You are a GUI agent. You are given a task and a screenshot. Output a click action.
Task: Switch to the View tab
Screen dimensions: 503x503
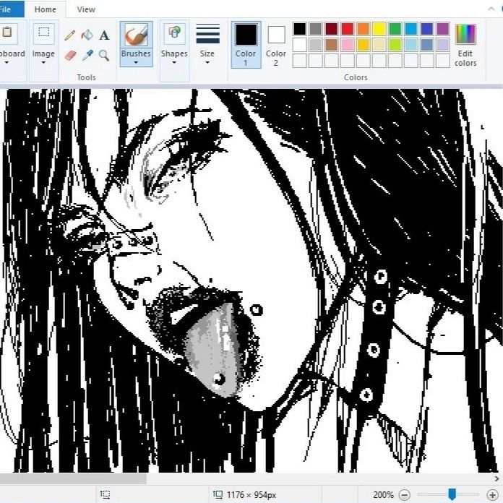pos(86,9)
